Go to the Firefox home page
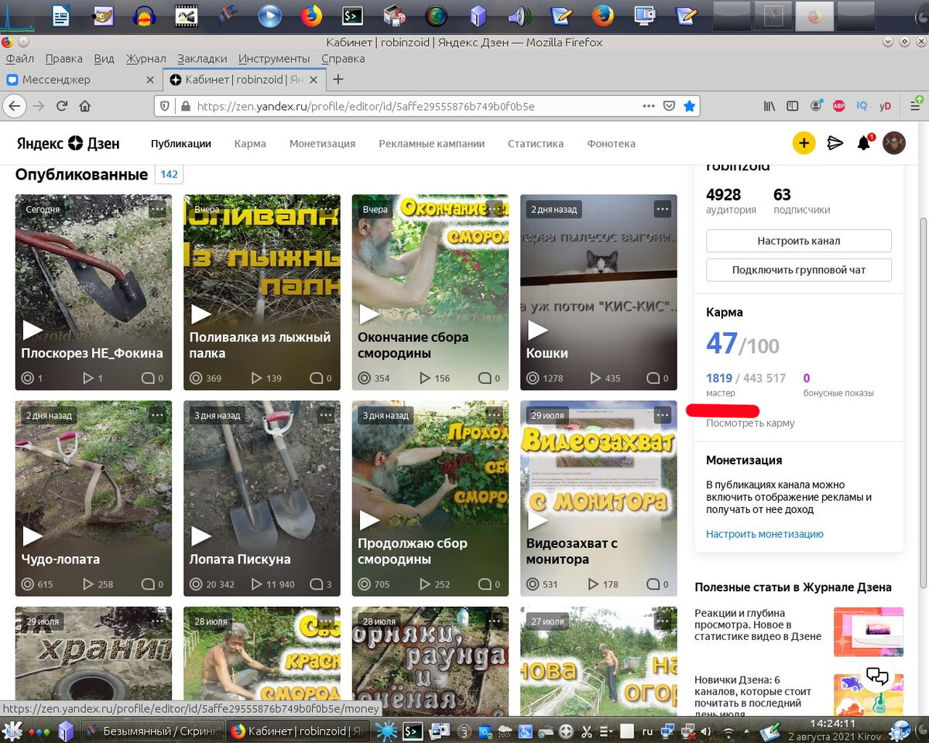Image resolution: width=929 pixels, height=743 pixels. [85, 106]
